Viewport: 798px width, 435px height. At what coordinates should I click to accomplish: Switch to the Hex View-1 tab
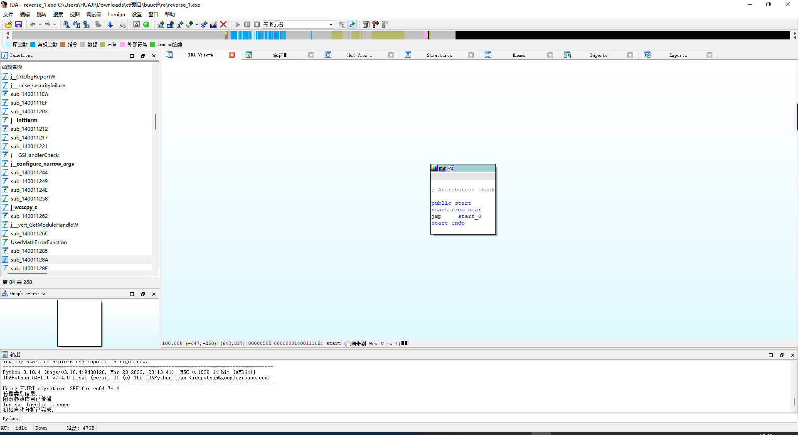360,55
